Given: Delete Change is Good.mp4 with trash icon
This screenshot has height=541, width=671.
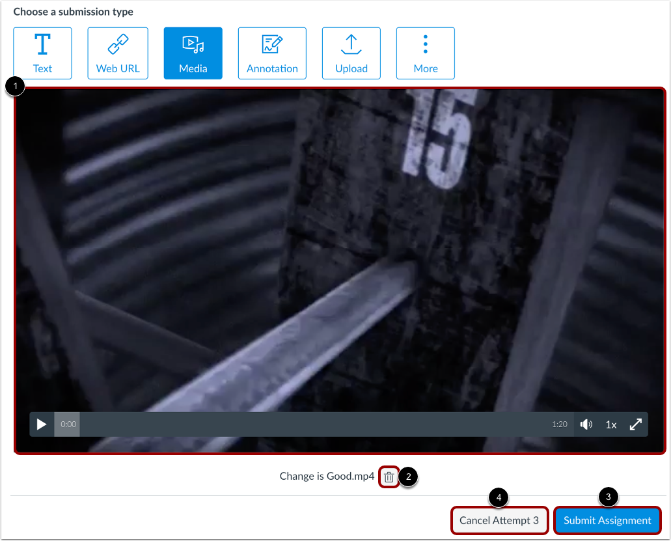Looking at the screenshot, I should tap(389, 477).
